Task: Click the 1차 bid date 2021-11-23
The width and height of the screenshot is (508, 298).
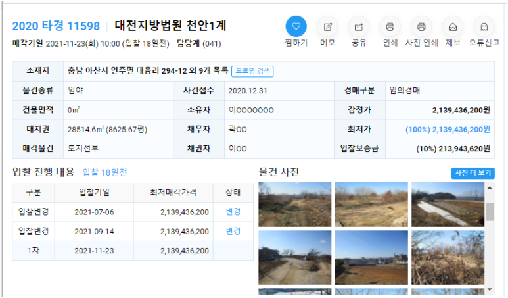Action: pos(94,251)
